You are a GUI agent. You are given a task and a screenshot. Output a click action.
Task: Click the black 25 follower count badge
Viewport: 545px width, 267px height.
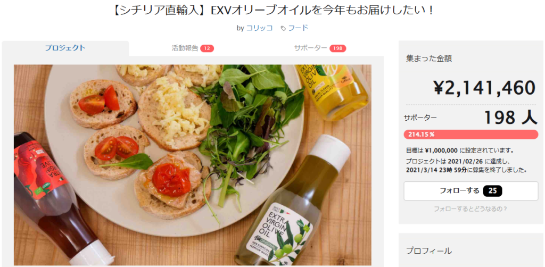(492, 190)
